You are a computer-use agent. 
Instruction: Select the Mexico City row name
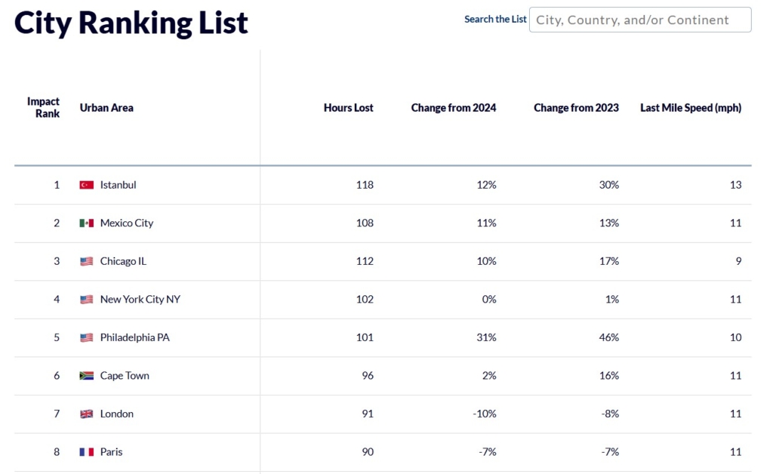point(127,223)
